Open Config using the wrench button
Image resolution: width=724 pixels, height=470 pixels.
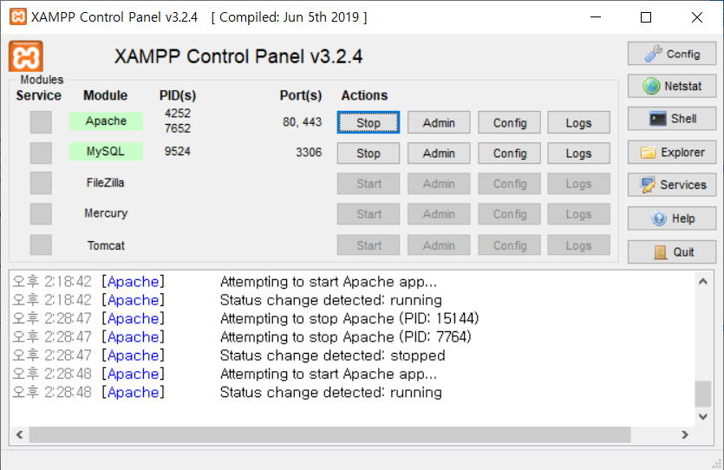point(672,54)
